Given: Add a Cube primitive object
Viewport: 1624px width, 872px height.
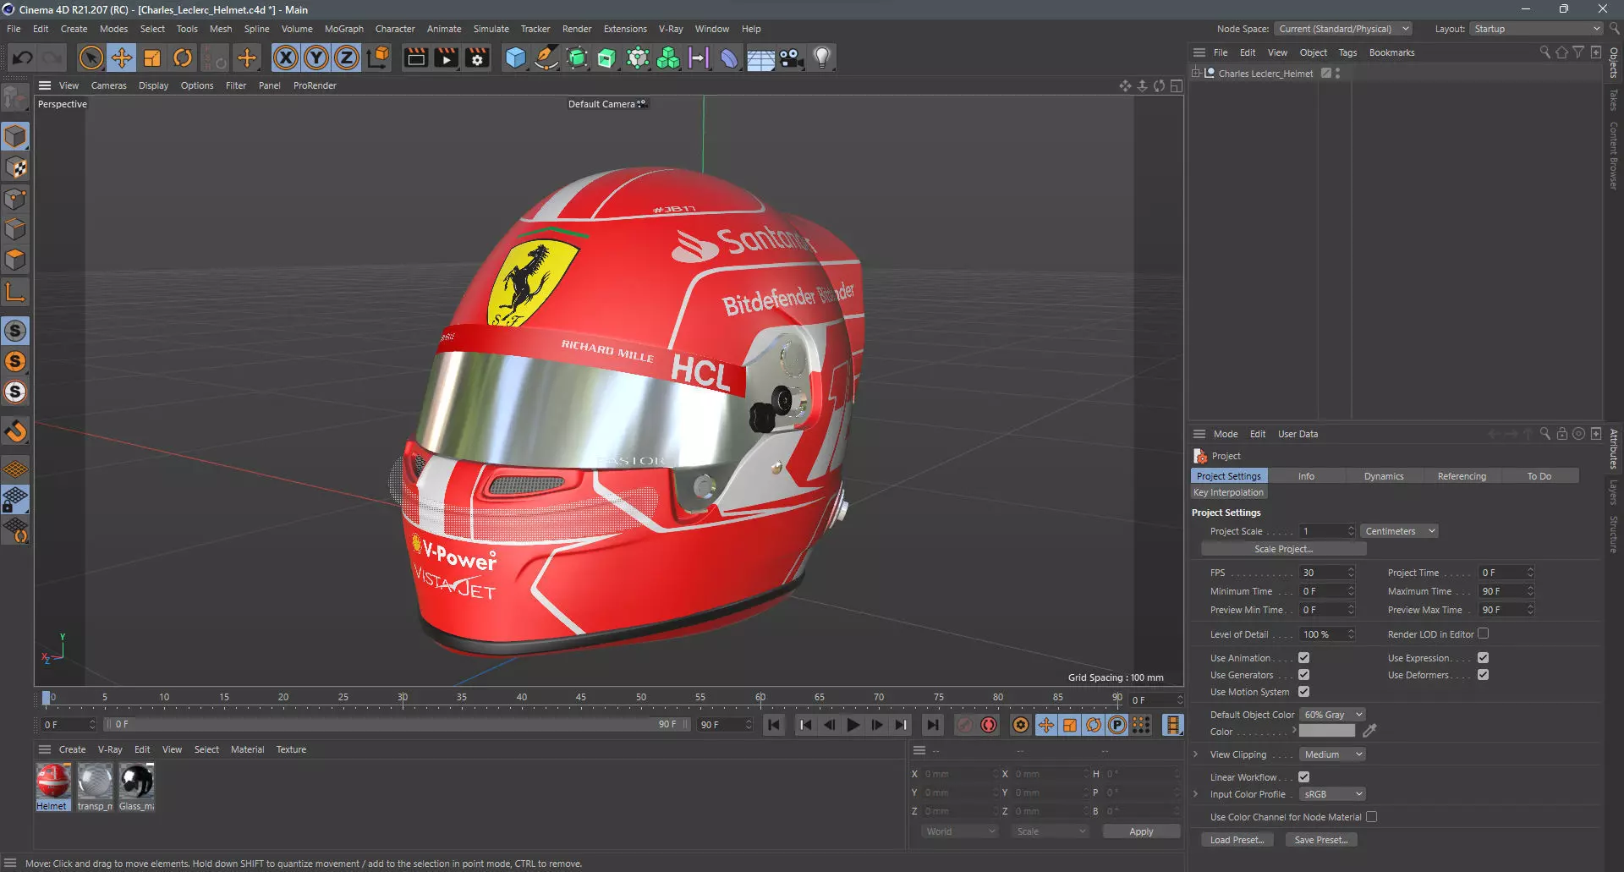Looking at the screenshot, I should pos(515,58).
